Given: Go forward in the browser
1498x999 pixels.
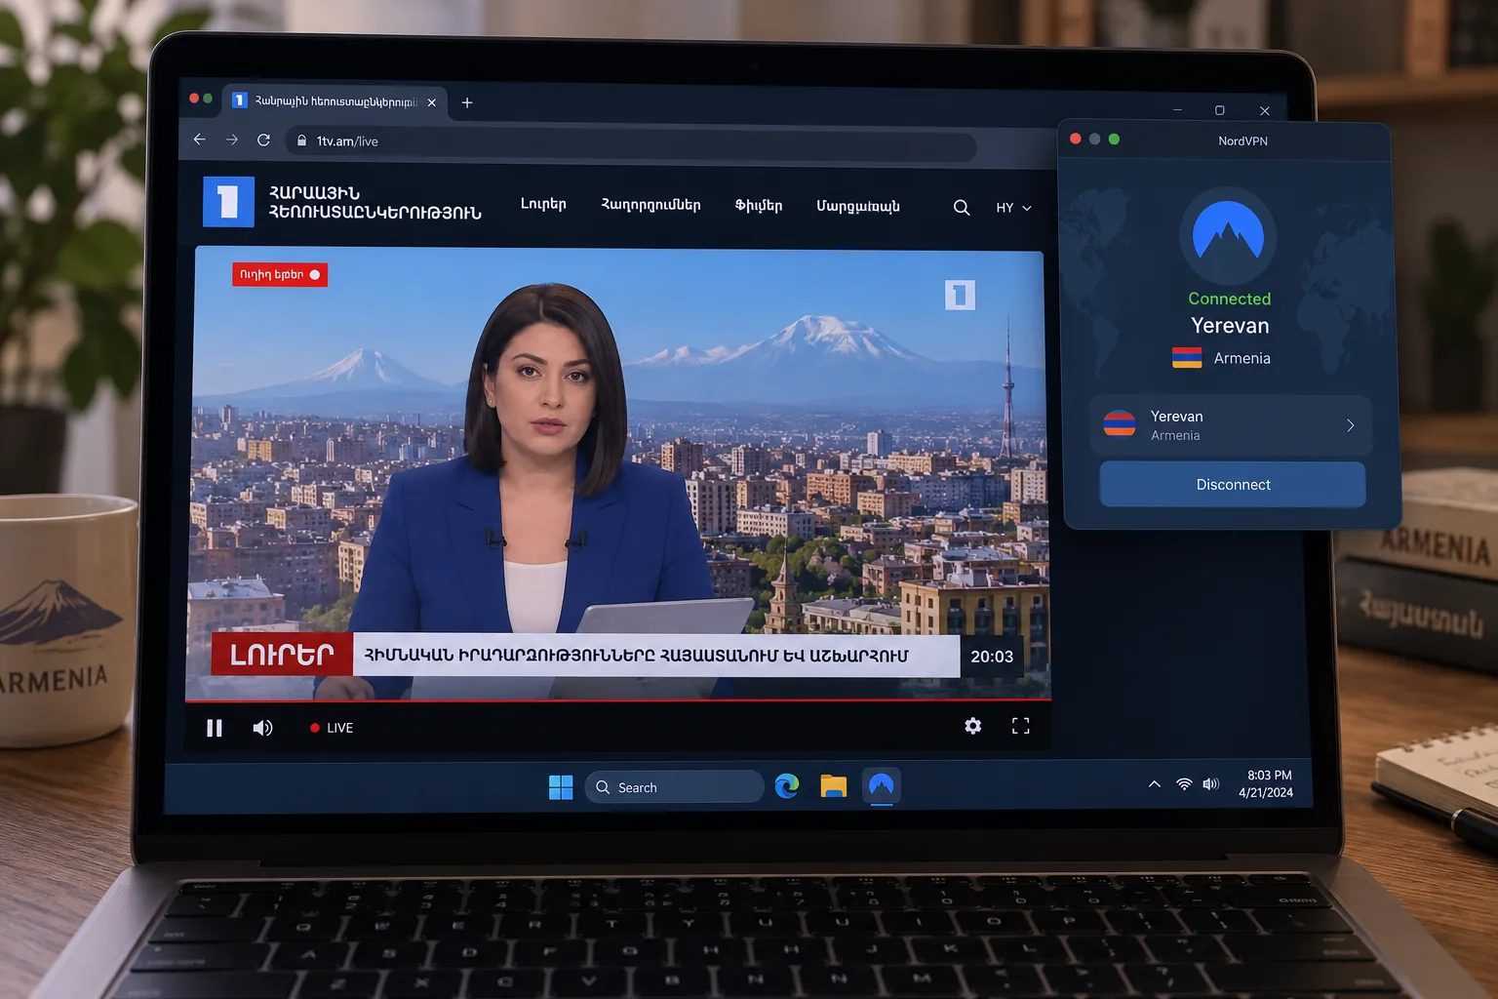Looking at the screenshot, I should coord(231,140).
